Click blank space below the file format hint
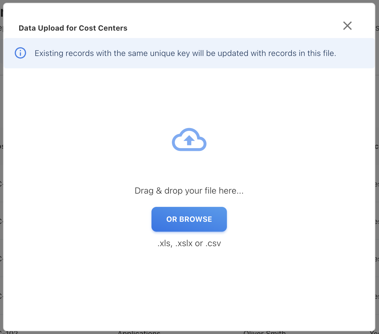Image resolution: width=379 pixels, height=334 pixels. (189, 285)
